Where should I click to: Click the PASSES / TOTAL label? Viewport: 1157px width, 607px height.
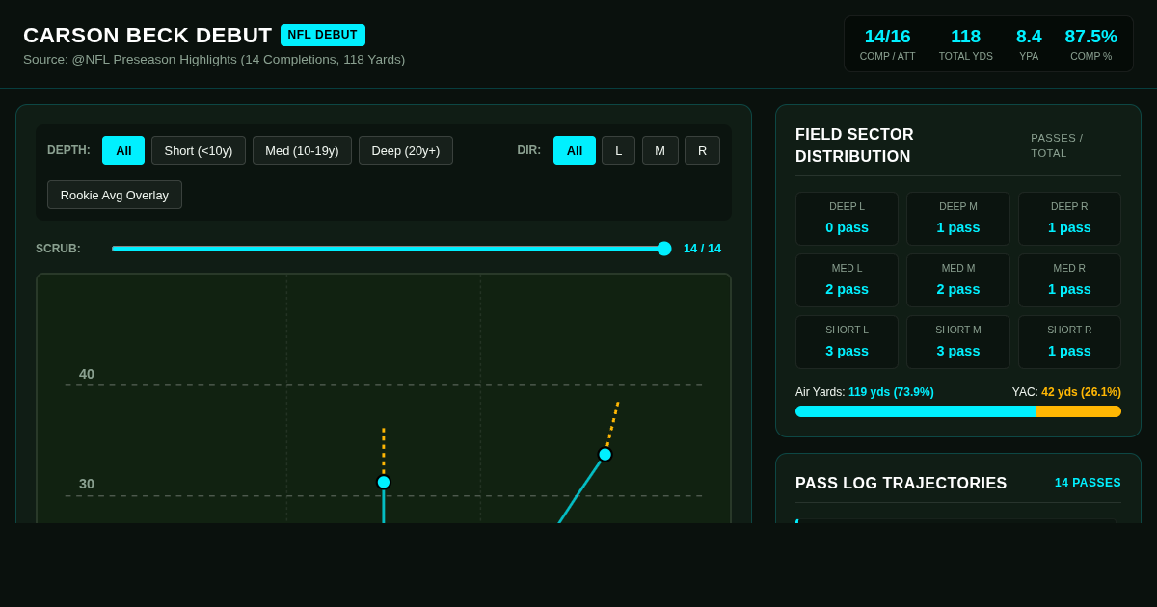[x=1057, y=145]
